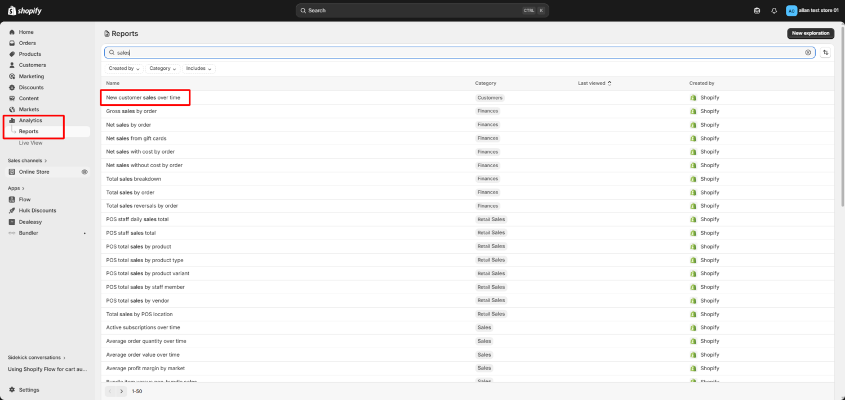Screen dimensions: 845x400
Task: Open the store account avatar menu
Action: (791, 11)
